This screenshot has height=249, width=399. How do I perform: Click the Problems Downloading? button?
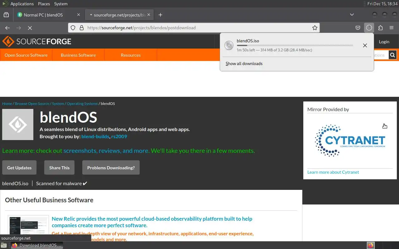111,167
